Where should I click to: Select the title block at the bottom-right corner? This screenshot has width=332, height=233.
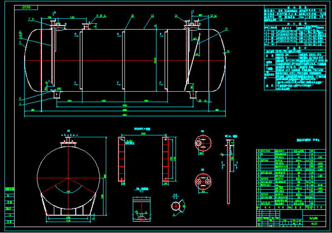point(291,218)
